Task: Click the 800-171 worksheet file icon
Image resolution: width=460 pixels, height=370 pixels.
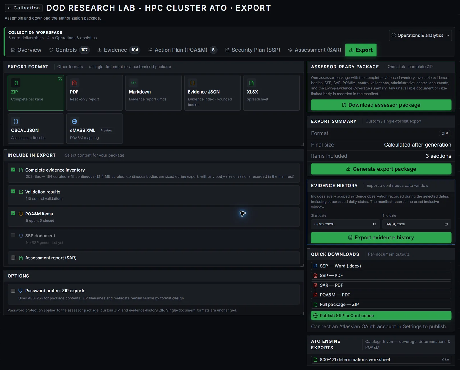Action: (315, 360)
